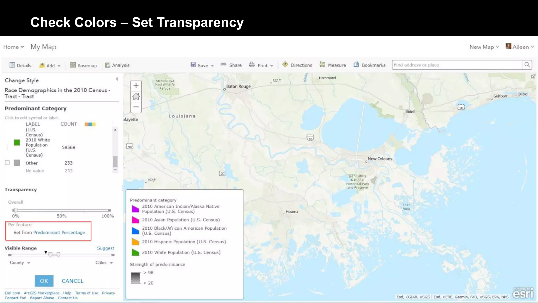Zoom in on the map

pyautogui.click(x=136, y=85)
